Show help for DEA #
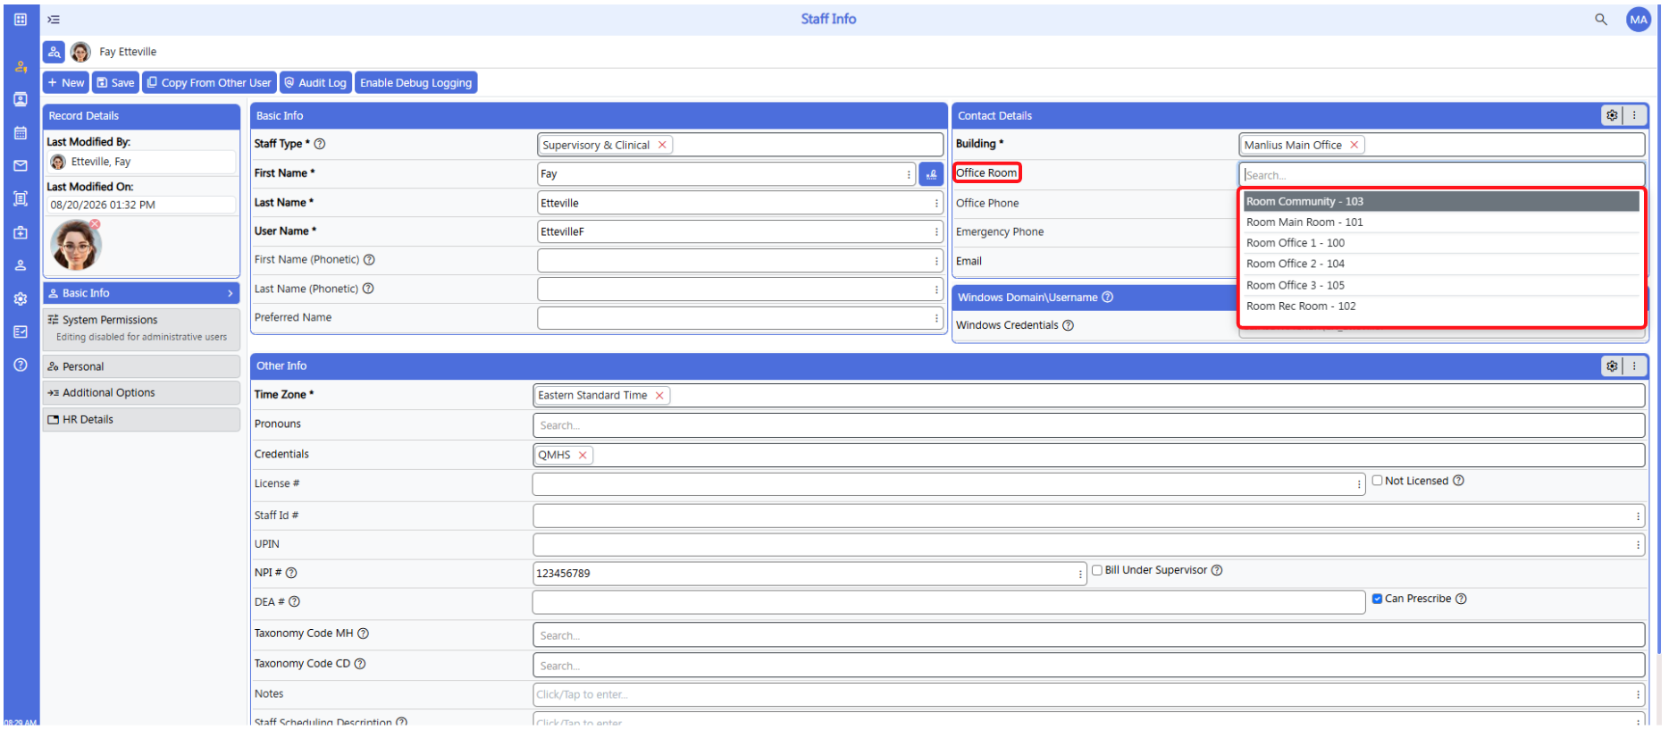The image size is (1669, 730). tap(295, 602)
